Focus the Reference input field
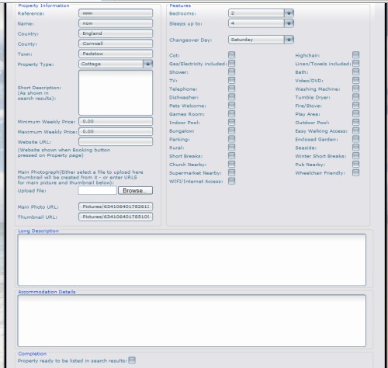Image resolution: width=388 pixels, height=368 pixels. 116,13
